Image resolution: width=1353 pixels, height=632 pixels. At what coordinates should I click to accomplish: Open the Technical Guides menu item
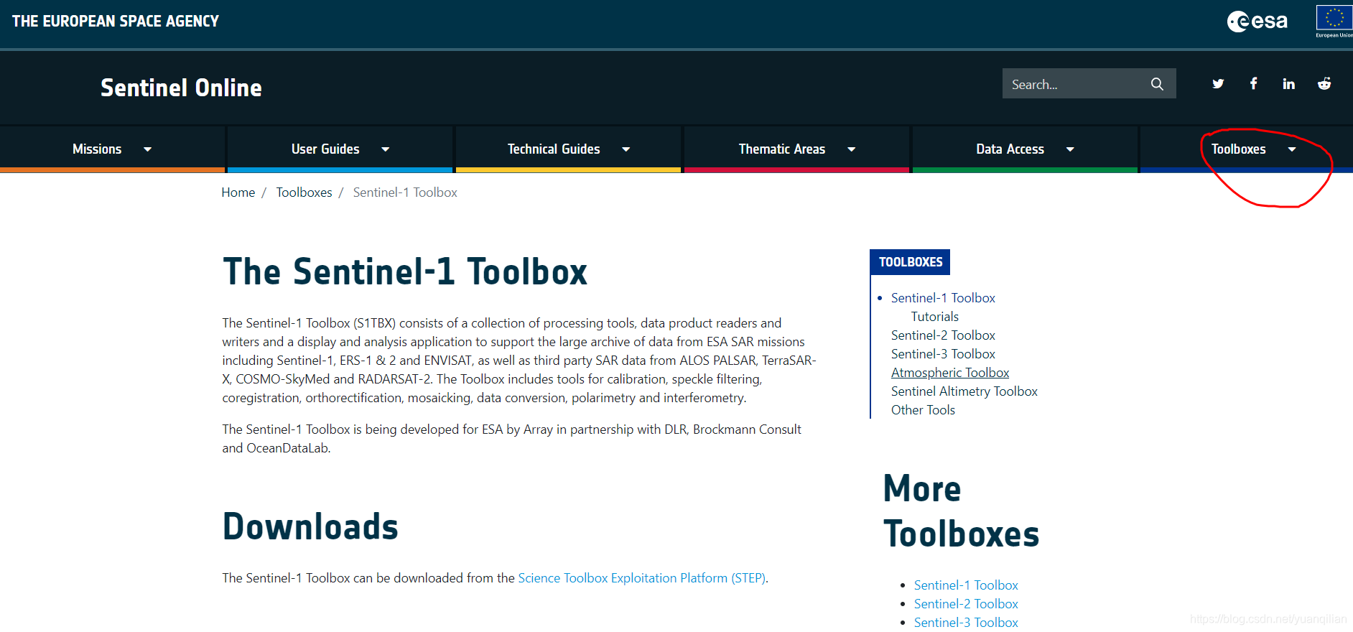pyautogui.click(x=554, y=149)
